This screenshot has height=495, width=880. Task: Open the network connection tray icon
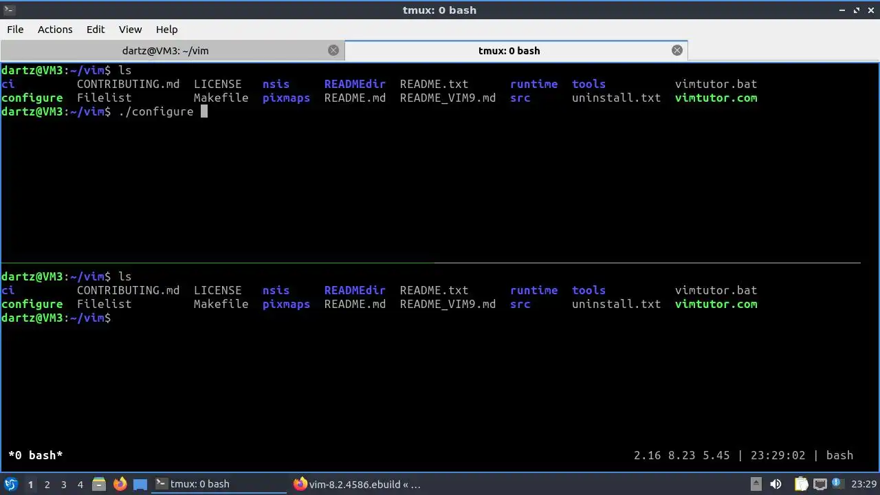tap(820, 484)
